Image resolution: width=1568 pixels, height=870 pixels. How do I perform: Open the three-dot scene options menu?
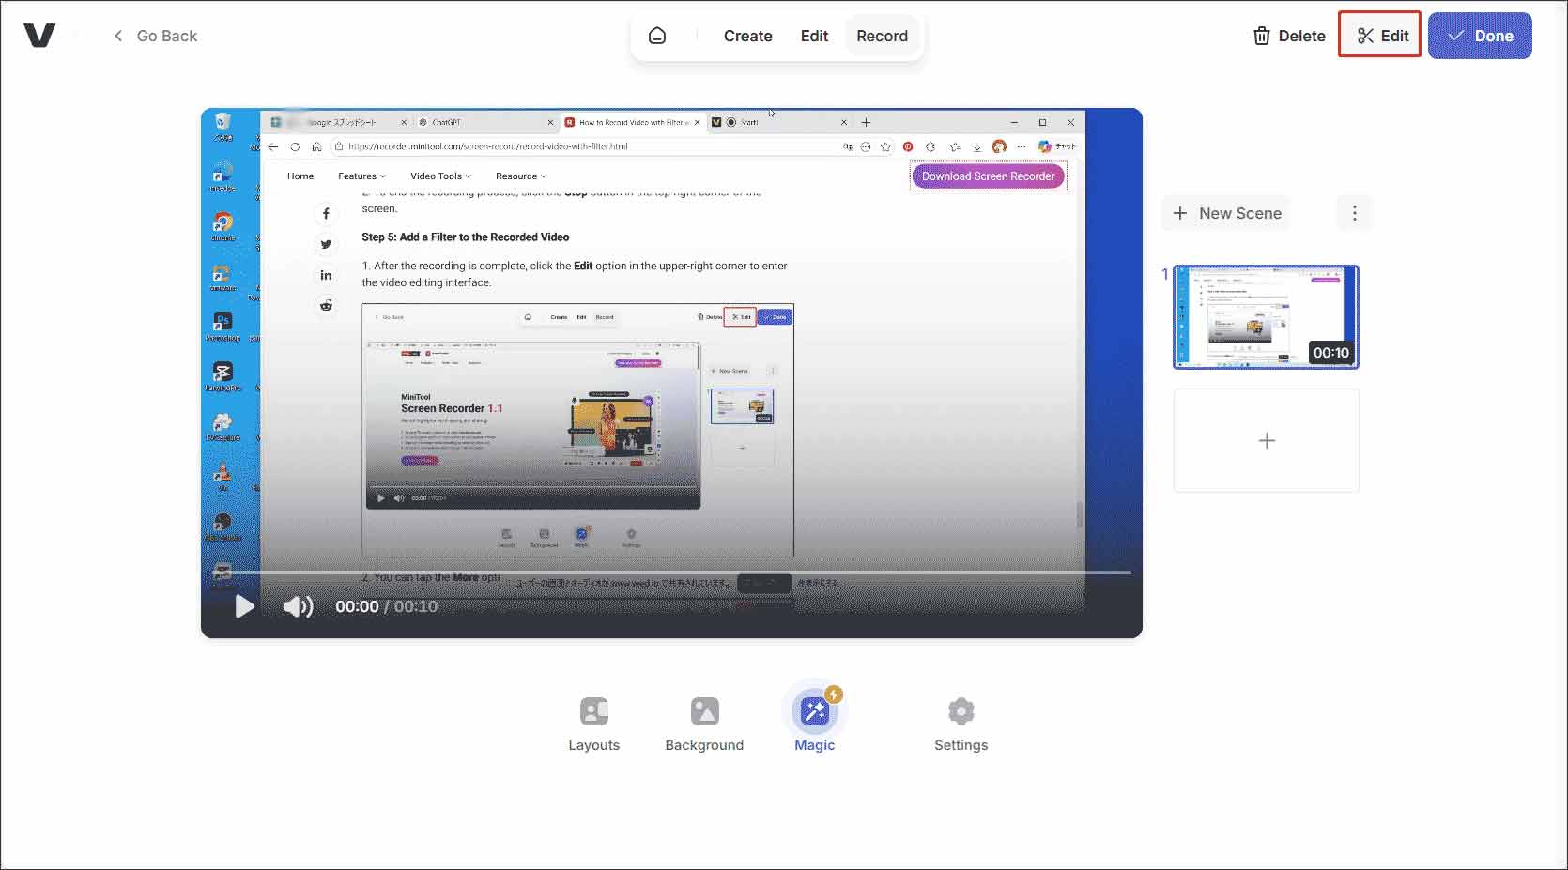(x=1354, y=213)
